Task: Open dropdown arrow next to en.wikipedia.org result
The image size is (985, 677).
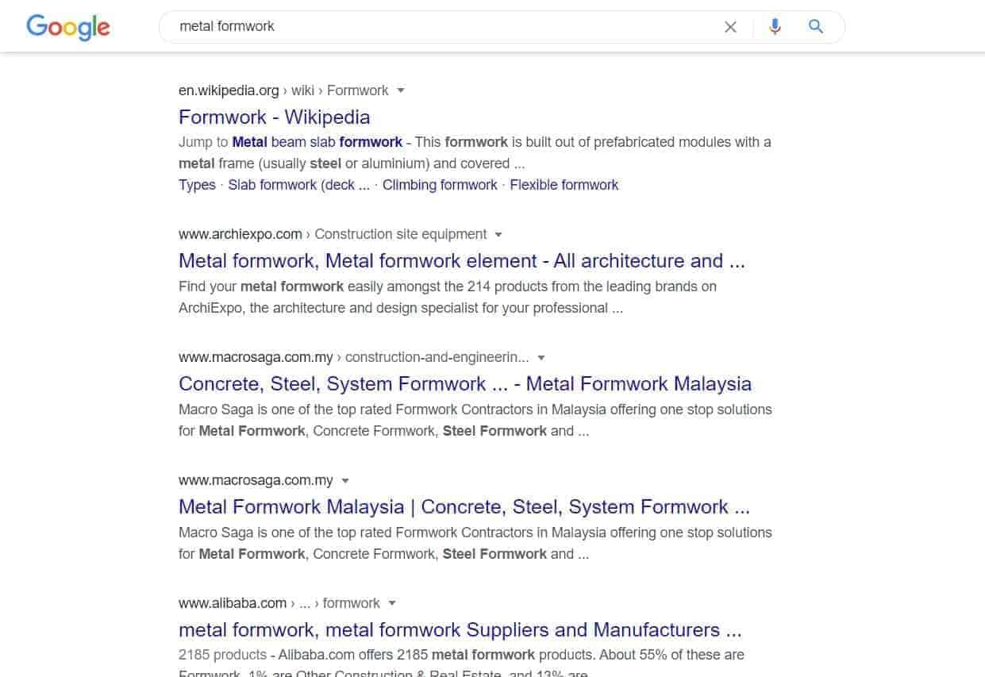Action: tap(401, 90)
